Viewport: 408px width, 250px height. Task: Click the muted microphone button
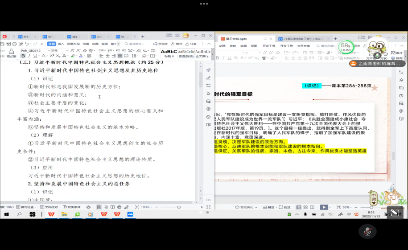click(x=367, y=231)
